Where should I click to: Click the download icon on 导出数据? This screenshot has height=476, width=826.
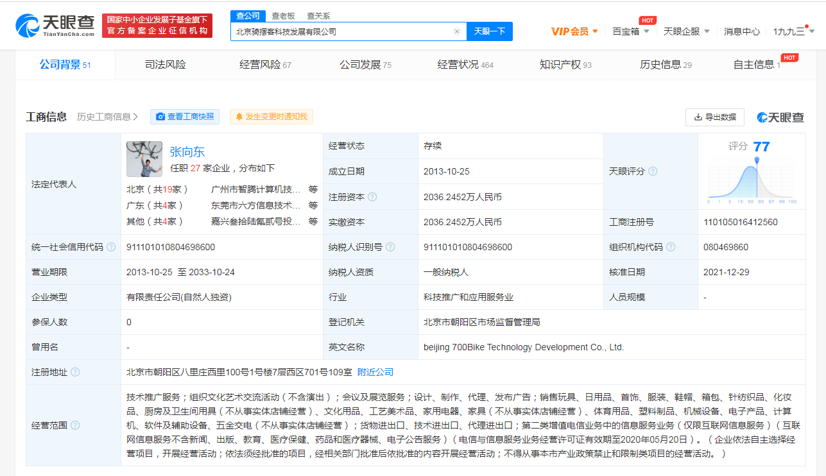click(x=698, y=117)
